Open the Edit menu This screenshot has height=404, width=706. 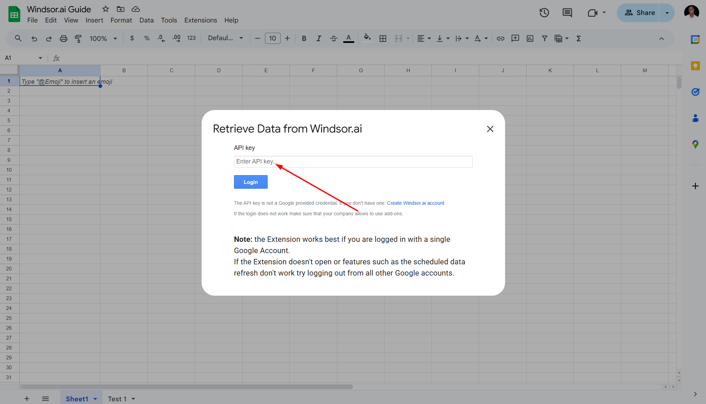(51, 20)
